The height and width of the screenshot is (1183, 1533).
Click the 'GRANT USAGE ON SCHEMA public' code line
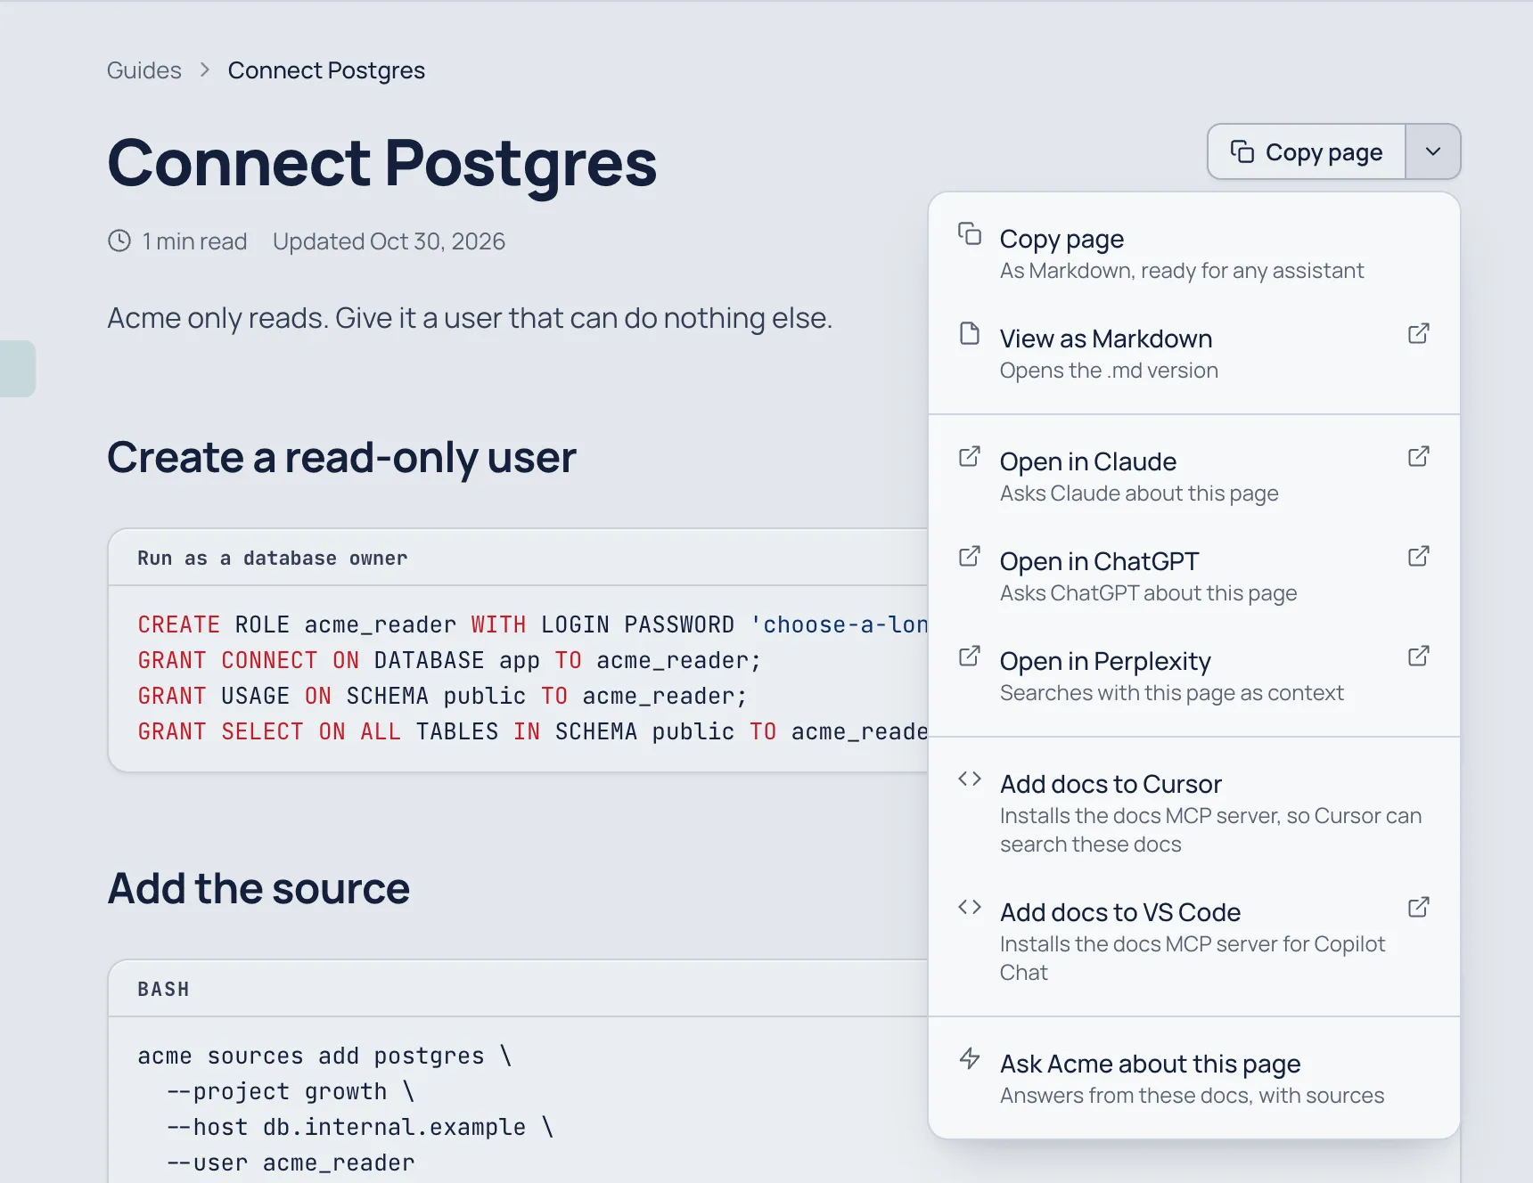pyautogui.click(x=442, y=696)
